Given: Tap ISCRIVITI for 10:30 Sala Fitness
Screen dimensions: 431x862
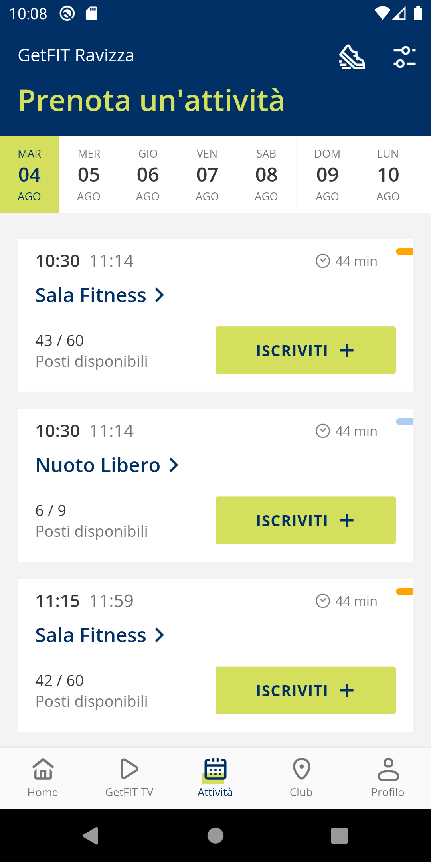Looking at the screenshot, I should 305,350.
